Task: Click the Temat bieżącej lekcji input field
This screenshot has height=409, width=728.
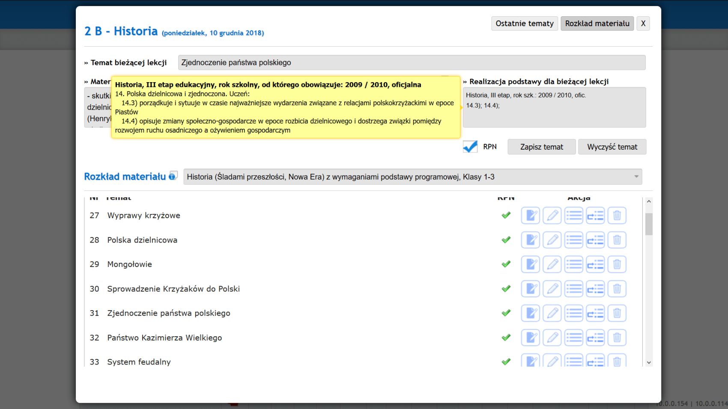Action: [411, 62]
